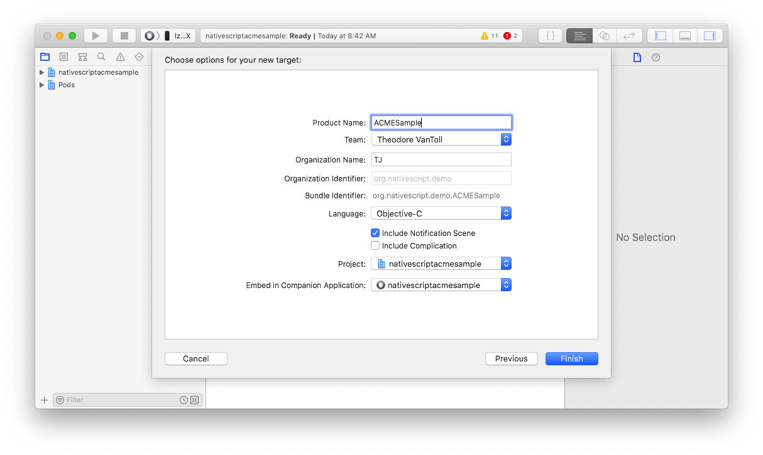Open the Language dropdown showing Objective-C
The width and height of the screenshot is (763, 455).
(x=441, y=214)
